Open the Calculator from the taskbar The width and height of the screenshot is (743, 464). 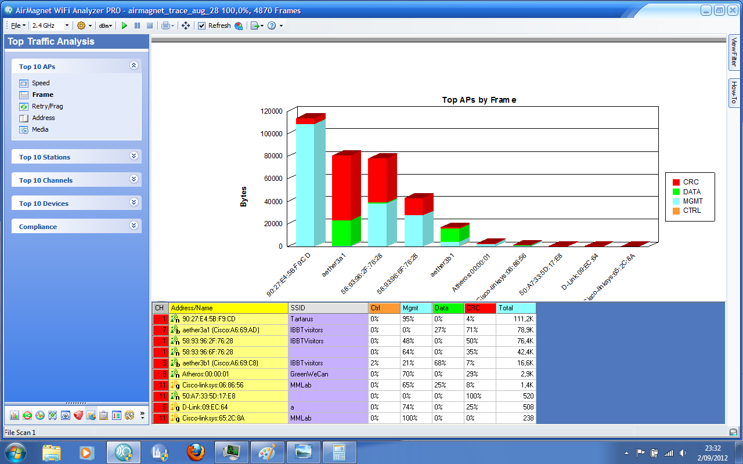tap(340, 452)
